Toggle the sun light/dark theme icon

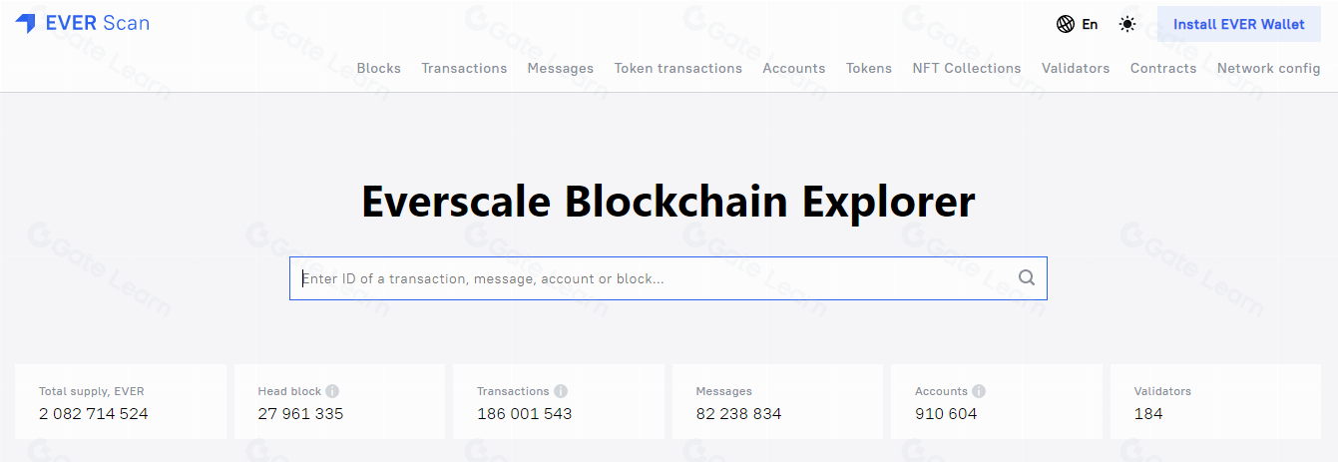1127,24
